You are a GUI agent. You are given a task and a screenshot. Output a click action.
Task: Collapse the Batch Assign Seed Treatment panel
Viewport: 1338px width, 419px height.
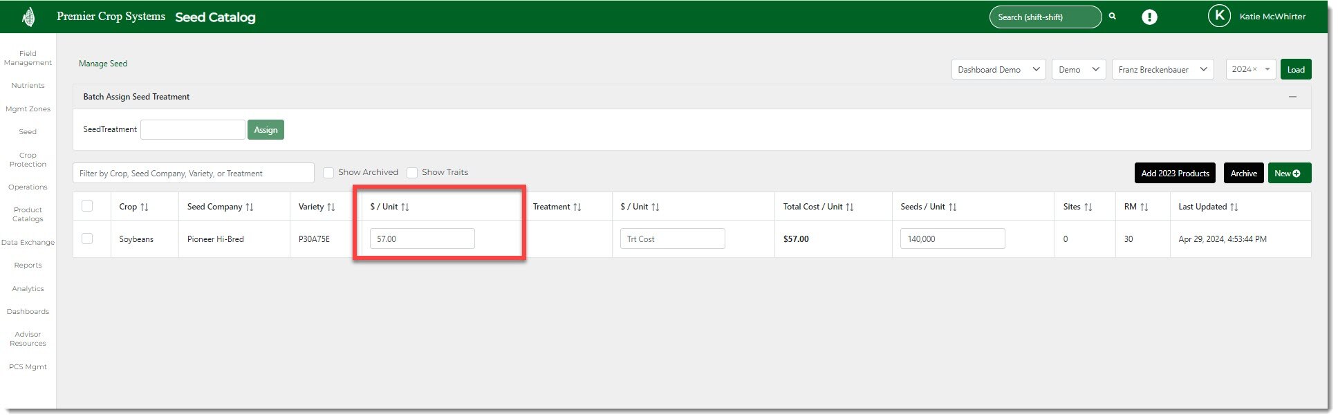pyautogui.click(x=1292, y=97)
